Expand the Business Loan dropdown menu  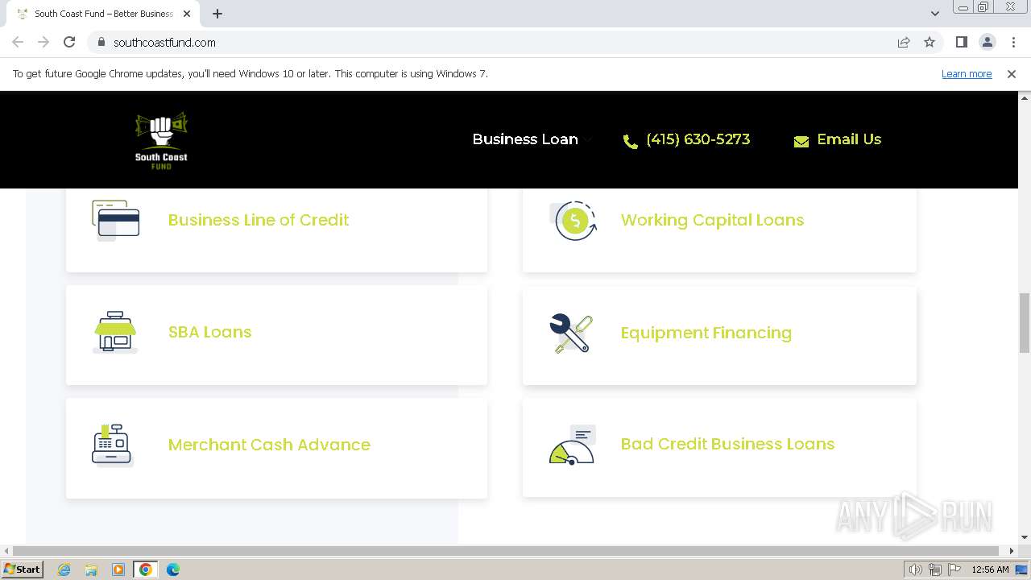(x=532, y=139)
